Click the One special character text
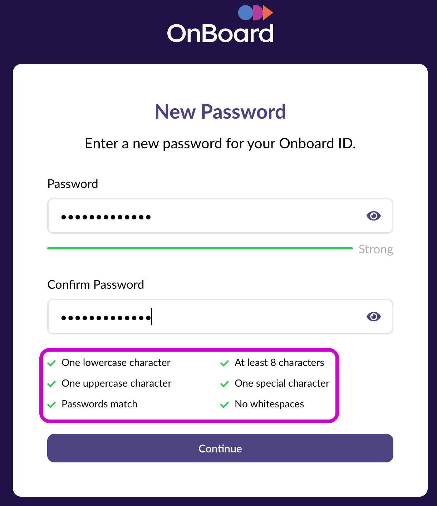Image resolution: width=437 pixels, height=506 pixels. coord(282,383)
